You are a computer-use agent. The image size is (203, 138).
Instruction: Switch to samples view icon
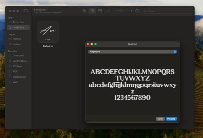click(100, 11)
